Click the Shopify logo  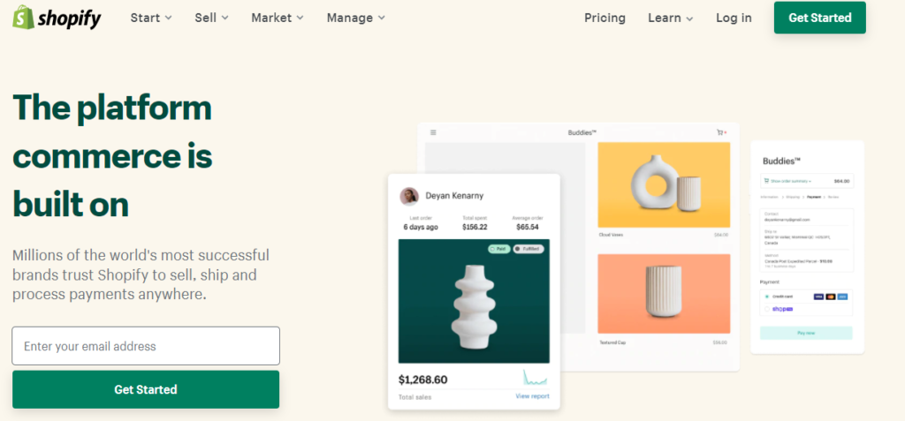pos(57,18)
